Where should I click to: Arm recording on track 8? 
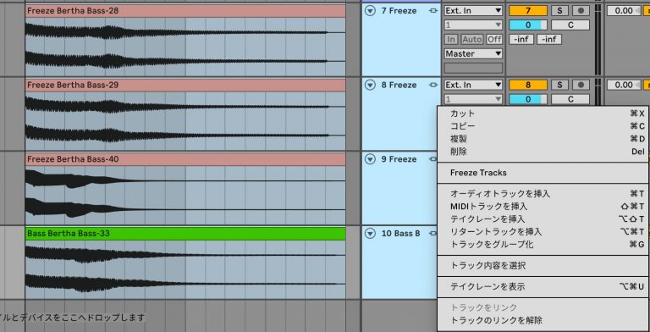tap(581, 85)
